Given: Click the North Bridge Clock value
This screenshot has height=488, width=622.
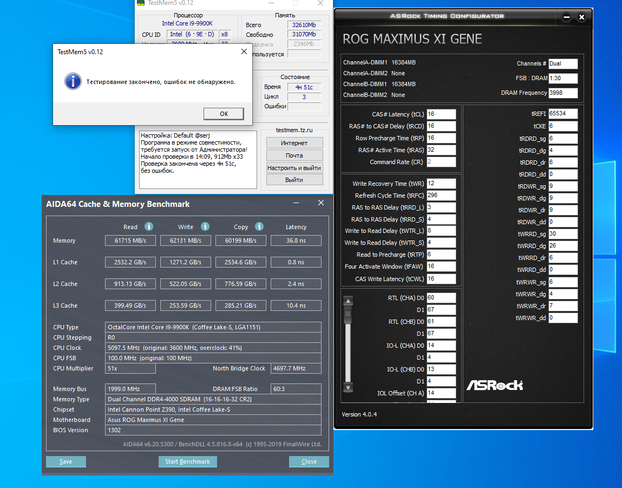Looking at the screenshot, I should tap(296, 368).
